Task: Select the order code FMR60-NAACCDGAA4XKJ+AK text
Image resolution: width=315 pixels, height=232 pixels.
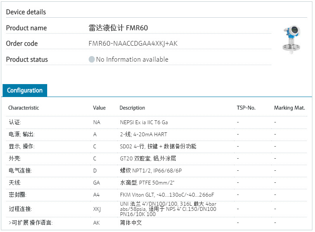Action: (133, 44)
